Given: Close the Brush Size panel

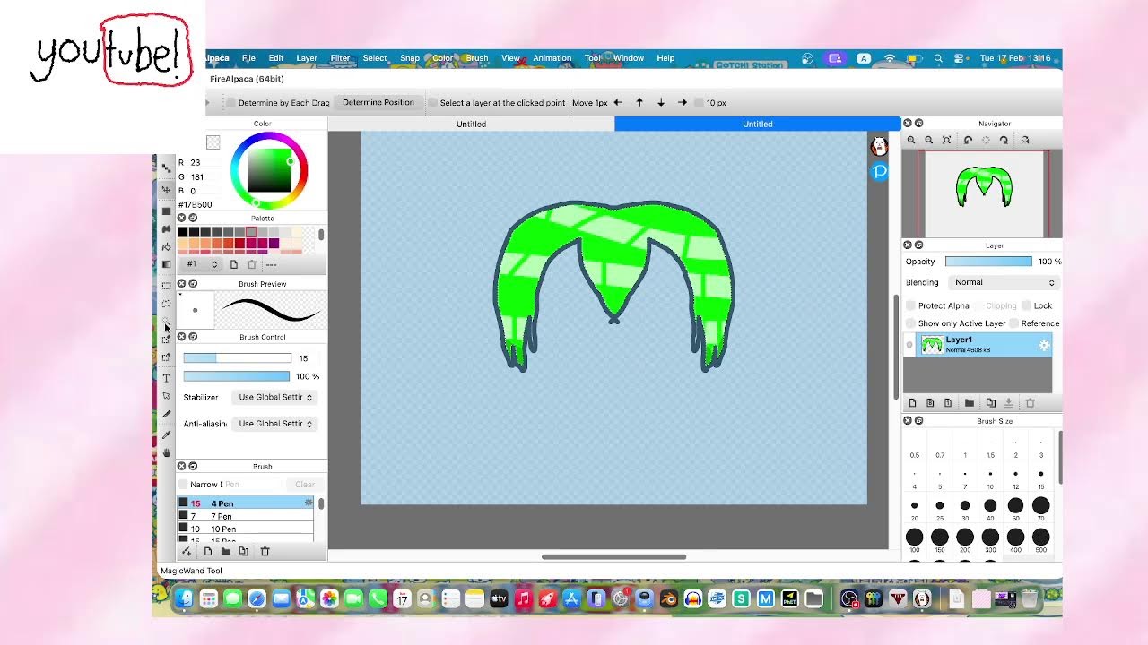Looking at the screenshot, I should point(908,420).
